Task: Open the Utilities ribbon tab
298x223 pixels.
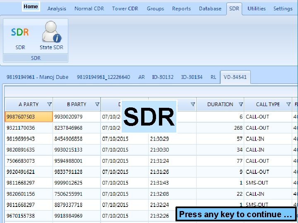Action: (257, 9)
